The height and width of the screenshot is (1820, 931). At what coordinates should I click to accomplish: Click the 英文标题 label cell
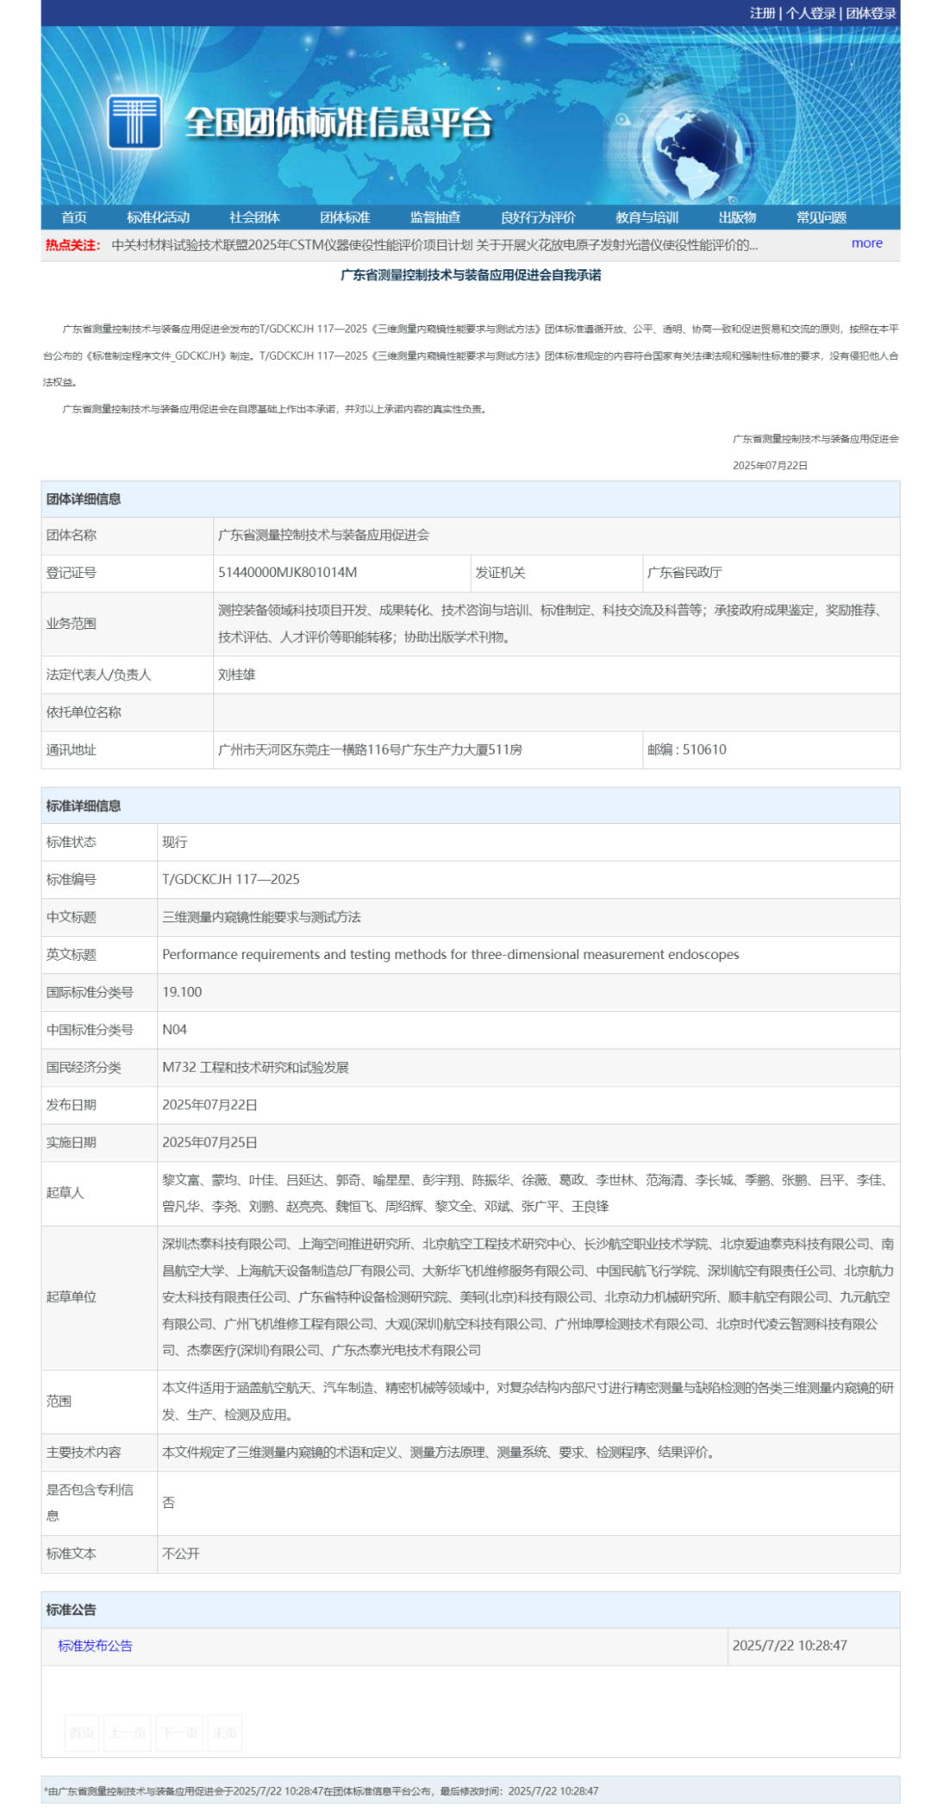[x=99, y=955]
